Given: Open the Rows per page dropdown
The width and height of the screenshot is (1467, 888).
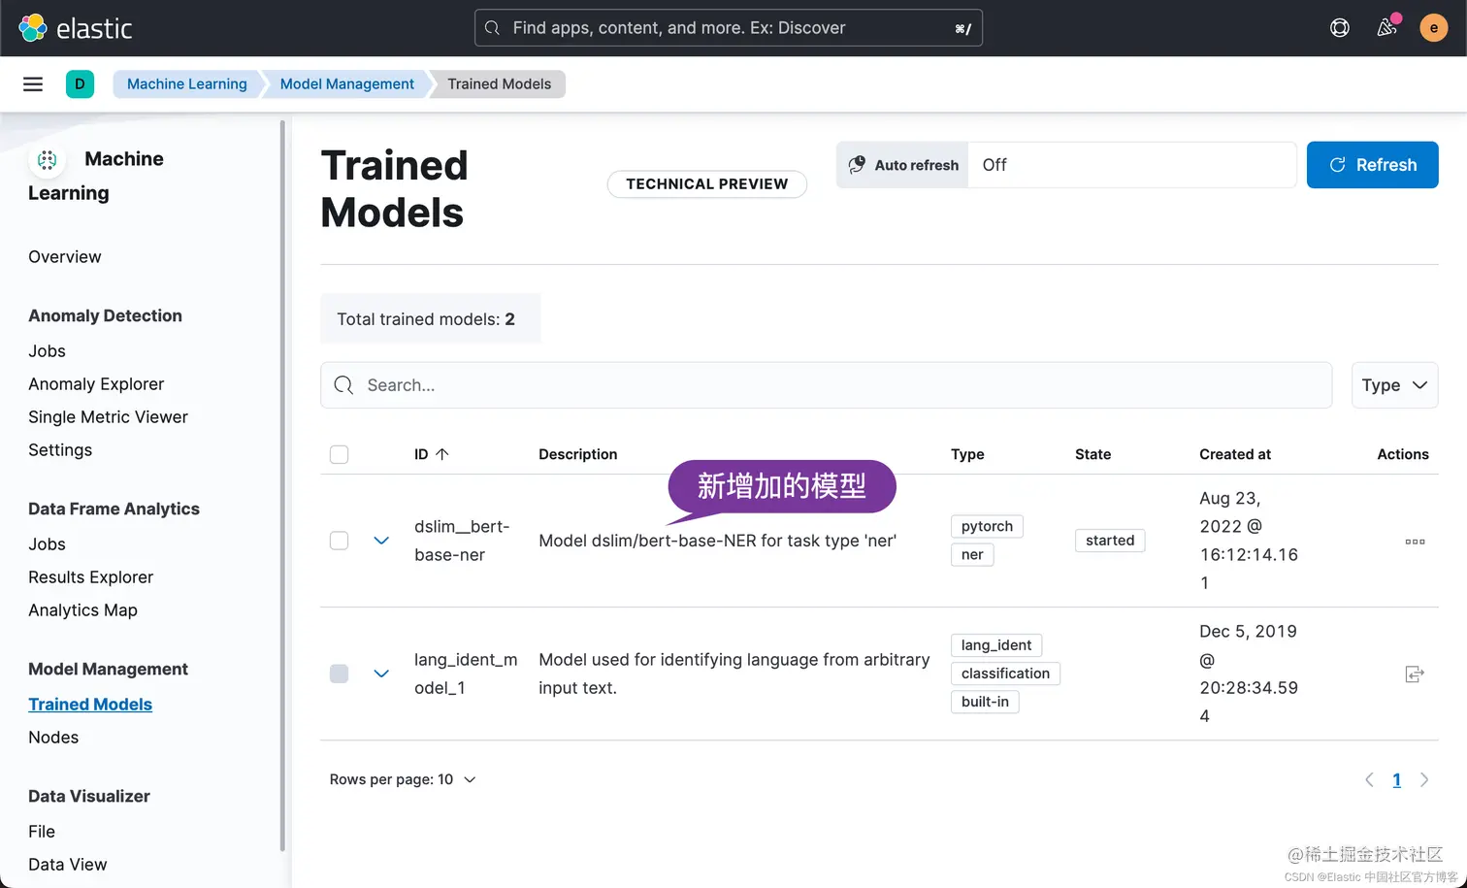Looking at the screenshot, I should click(403, 779).
